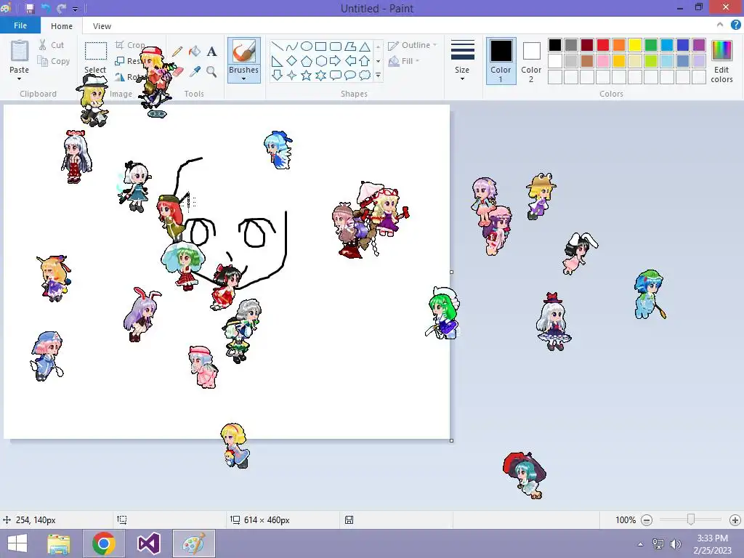Expand the Shapes gallery more arrow
Viewport: 744px width, 558px height.
[378, 75]
